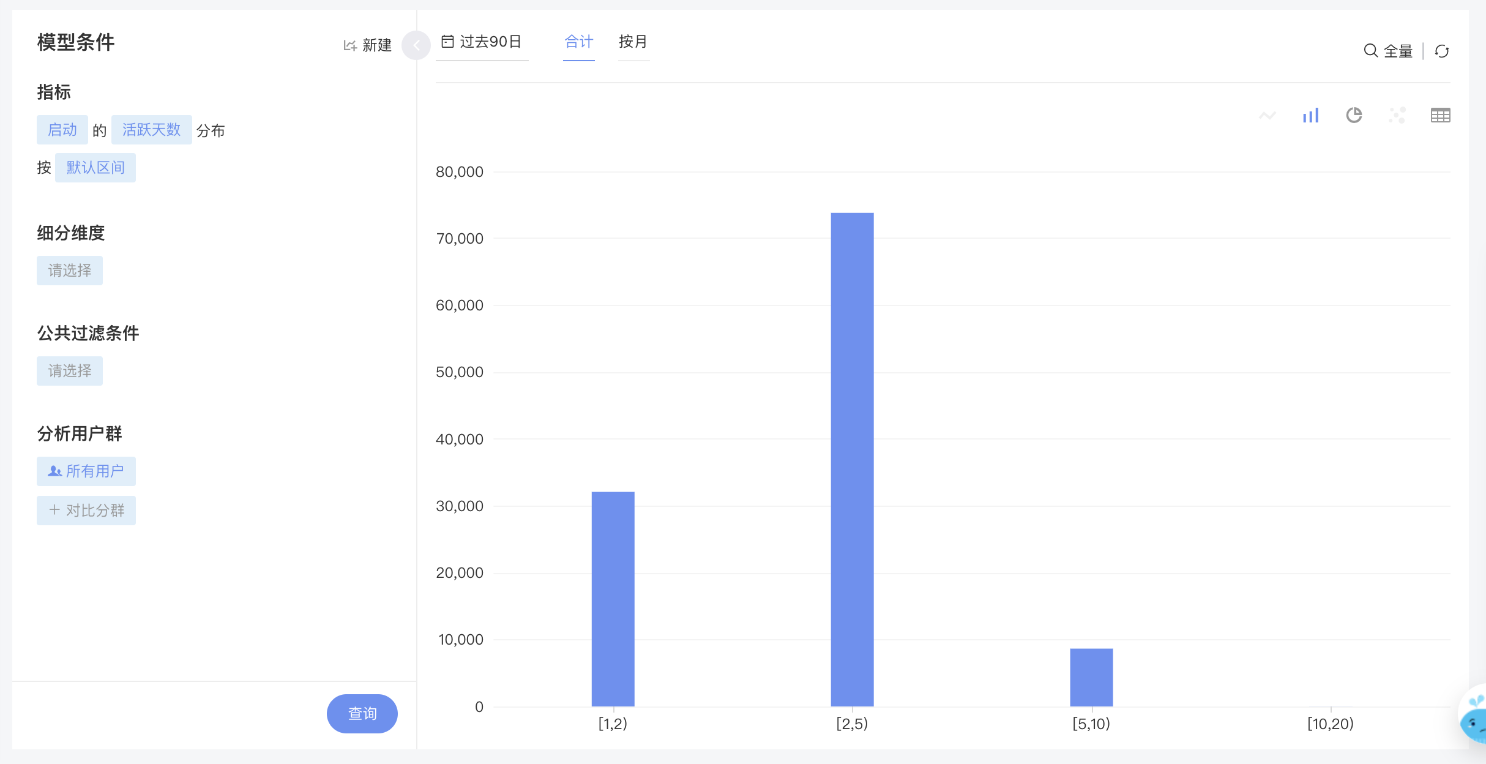Click the refresh icon next to 全量
This screenshot has height=764, width=1486.
tap(1442, 51)
